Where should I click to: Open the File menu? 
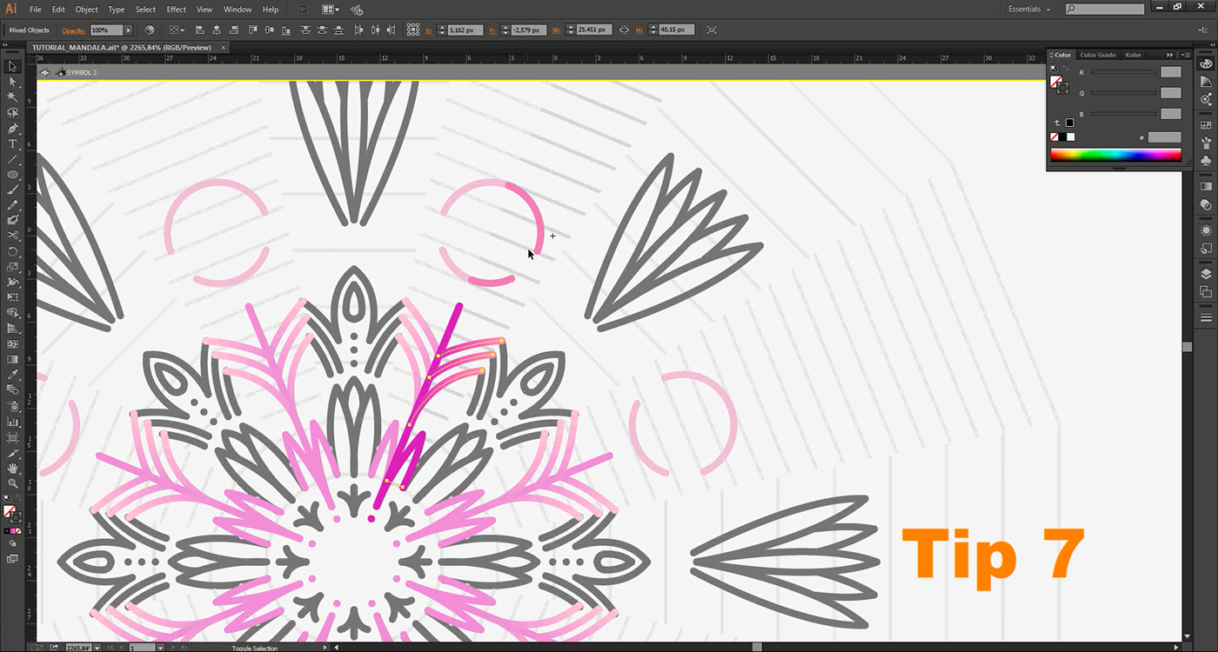click(36, 10)
